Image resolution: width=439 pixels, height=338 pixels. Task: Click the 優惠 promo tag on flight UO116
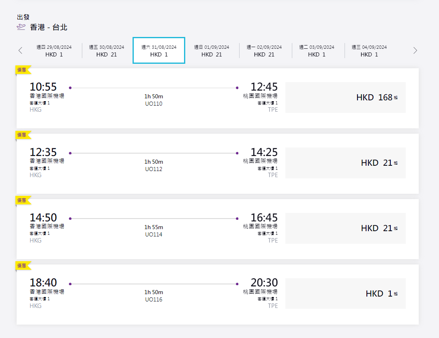click(22, 266)
